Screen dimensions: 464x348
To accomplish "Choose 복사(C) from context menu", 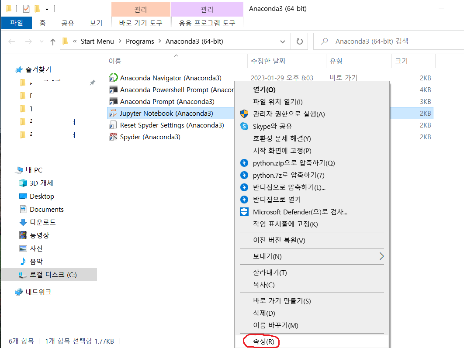I will (312, 285).
